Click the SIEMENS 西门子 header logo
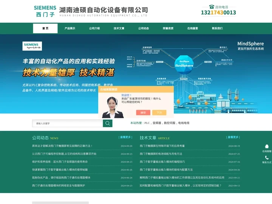272x204 pixels. point(45,11)
